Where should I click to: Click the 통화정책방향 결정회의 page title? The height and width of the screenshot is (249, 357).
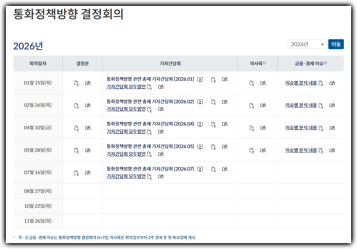(x=68, y=14)
